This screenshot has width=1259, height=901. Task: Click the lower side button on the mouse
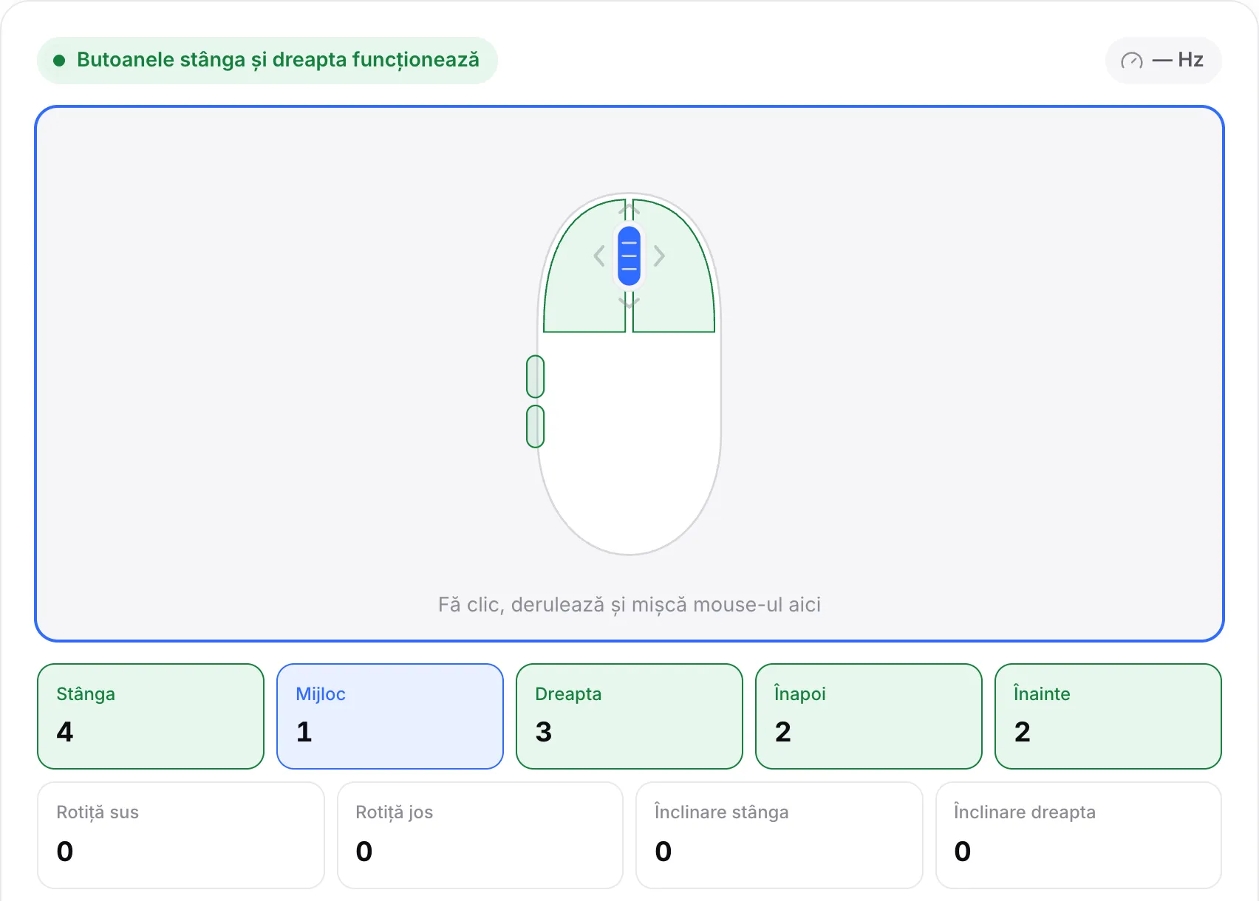(x=536, y=426)
